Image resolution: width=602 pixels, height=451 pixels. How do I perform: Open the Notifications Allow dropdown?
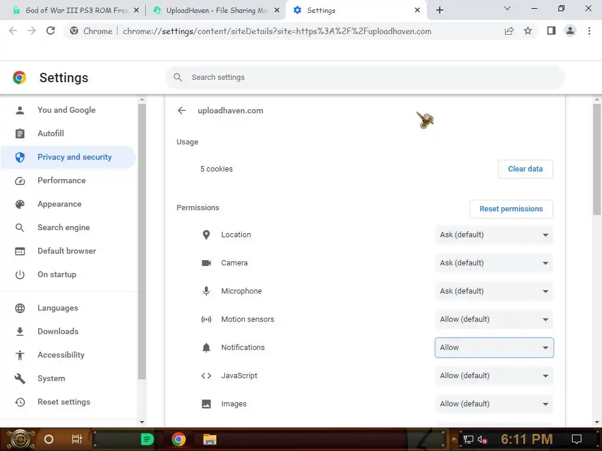click(494, 348)
